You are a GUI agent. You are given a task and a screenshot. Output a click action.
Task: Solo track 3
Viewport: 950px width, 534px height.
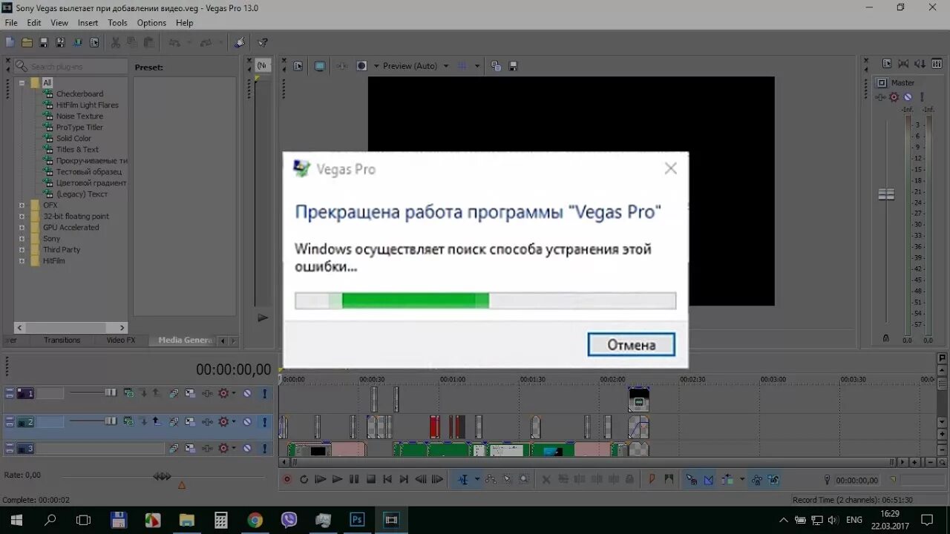coord(264,449)
